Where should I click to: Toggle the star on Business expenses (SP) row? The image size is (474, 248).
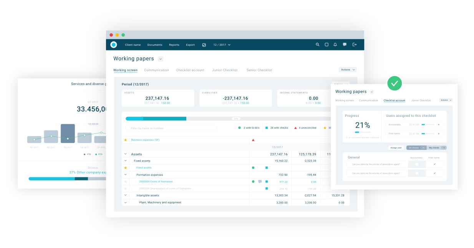pos(125,140)
